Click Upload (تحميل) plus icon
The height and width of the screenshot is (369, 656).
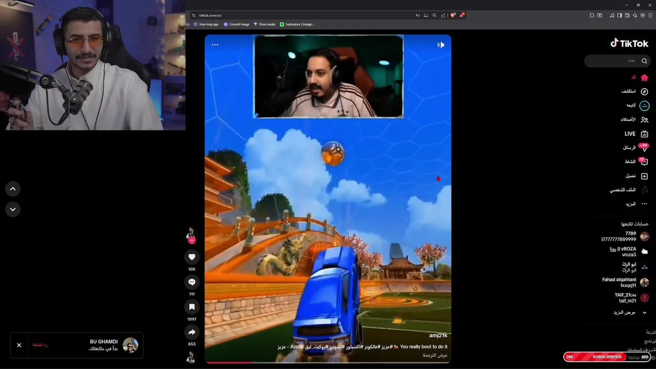coord(644,176)
